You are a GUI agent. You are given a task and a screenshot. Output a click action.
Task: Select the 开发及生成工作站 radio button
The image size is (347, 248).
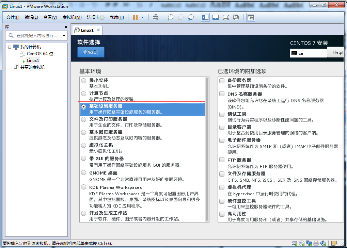coord(84,213)
